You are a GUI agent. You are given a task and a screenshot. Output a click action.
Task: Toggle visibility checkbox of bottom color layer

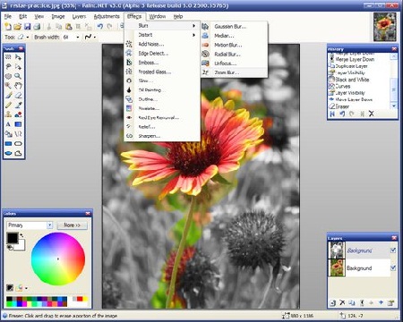click(x=393, y=267)
